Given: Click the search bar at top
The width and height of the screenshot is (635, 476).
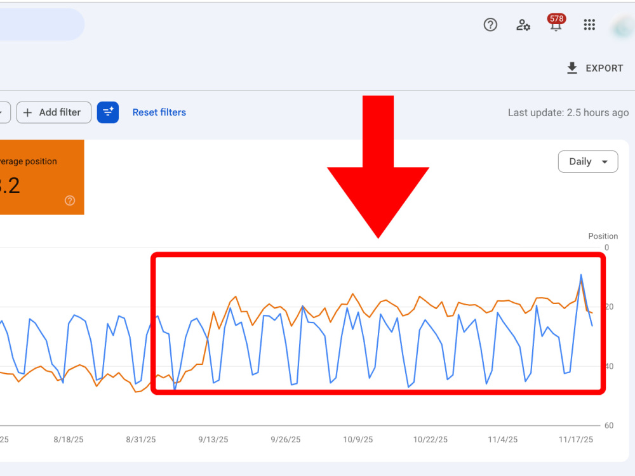Looking at the screenshot, I should point(42,24).
